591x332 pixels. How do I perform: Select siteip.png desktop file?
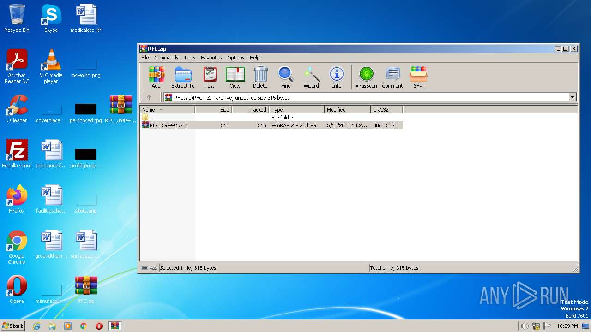(x=86, y=202)
